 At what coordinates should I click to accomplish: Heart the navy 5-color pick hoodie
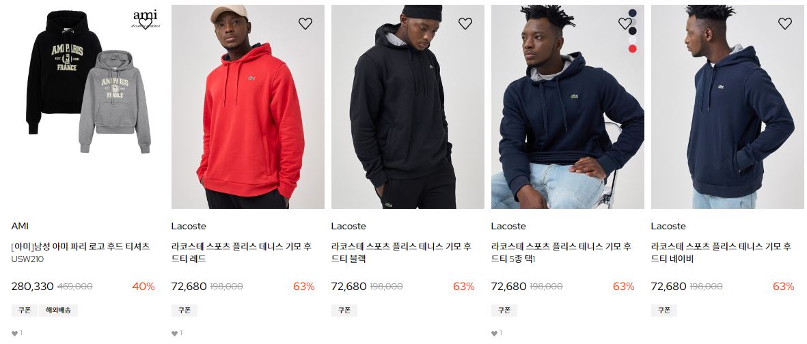[625, 23]
